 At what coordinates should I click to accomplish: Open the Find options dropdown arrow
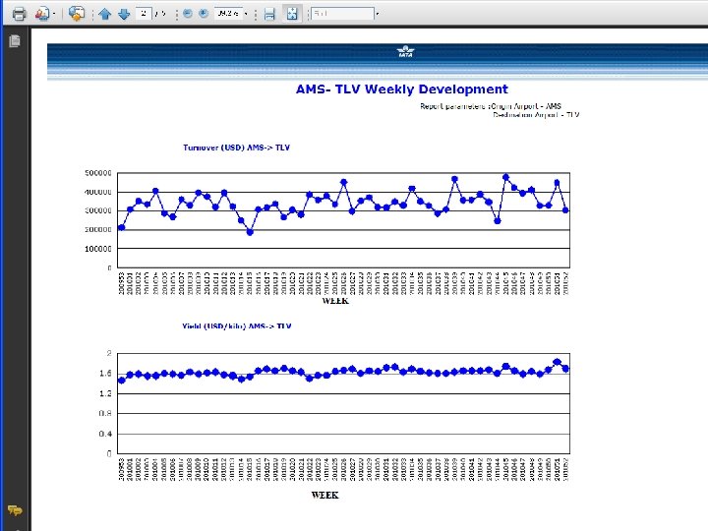pos(378,14)
